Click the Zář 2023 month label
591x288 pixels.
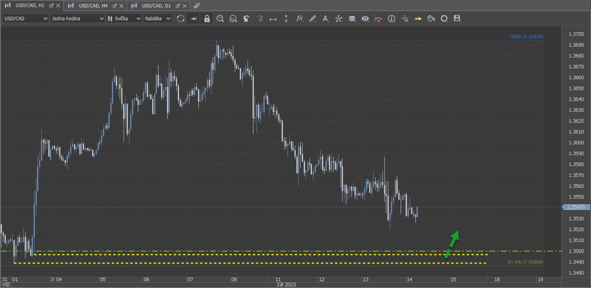(286, 285)
